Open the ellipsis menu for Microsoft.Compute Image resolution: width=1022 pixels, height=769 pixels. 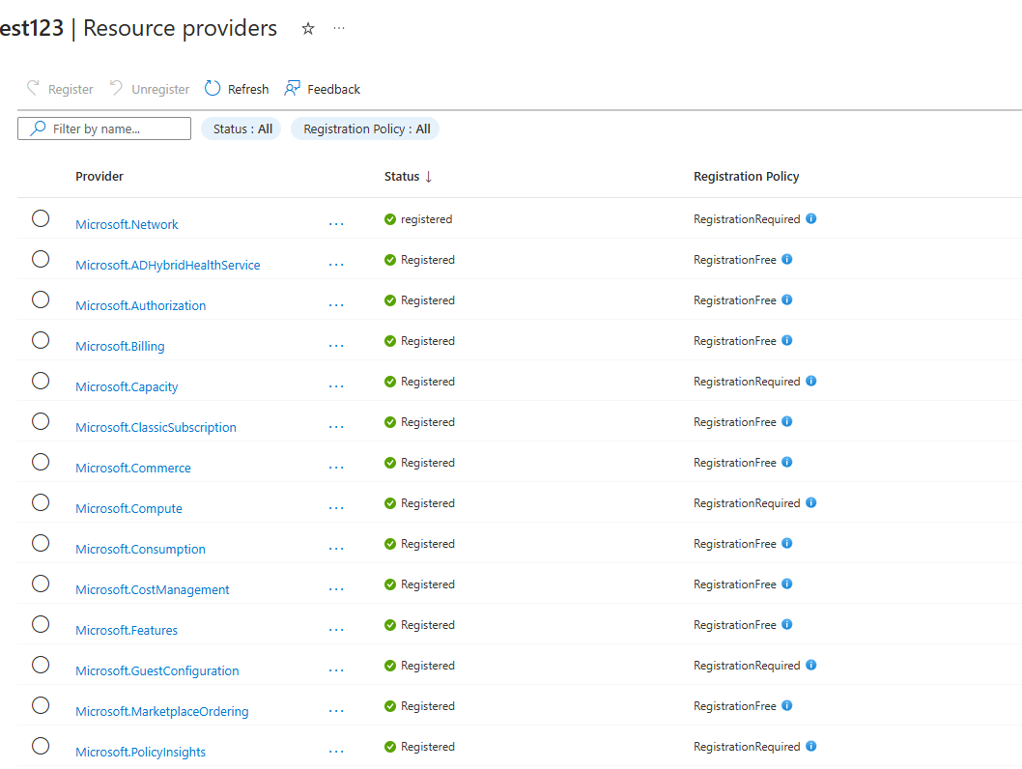coord(336,508)
